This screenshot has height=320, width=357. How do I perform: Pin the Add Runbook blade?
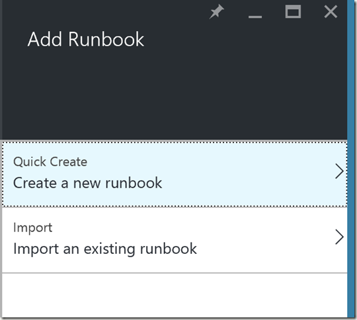[x=217, y=12]
